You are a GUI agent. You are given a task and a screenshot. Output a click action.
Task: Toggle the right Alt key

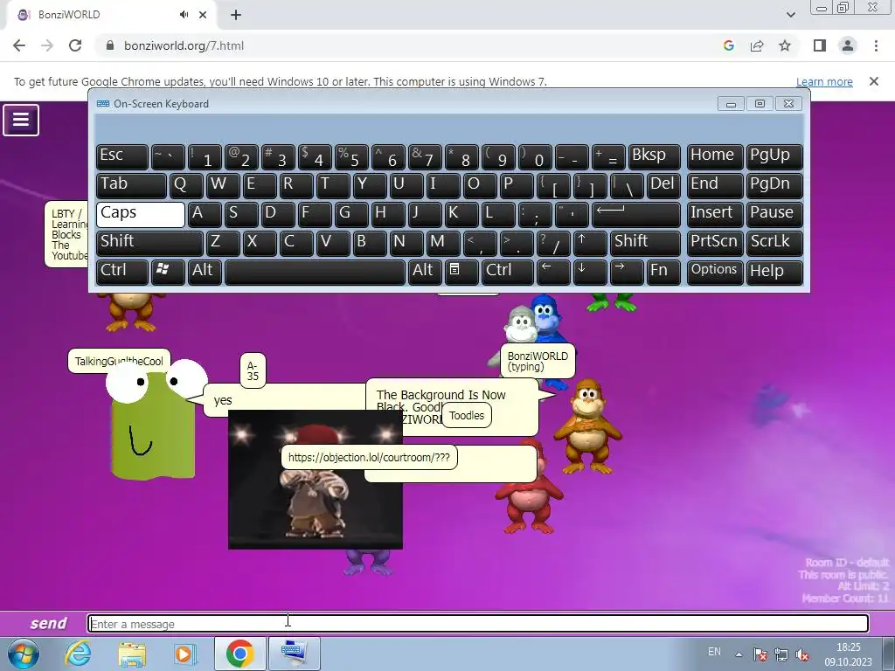424,272
